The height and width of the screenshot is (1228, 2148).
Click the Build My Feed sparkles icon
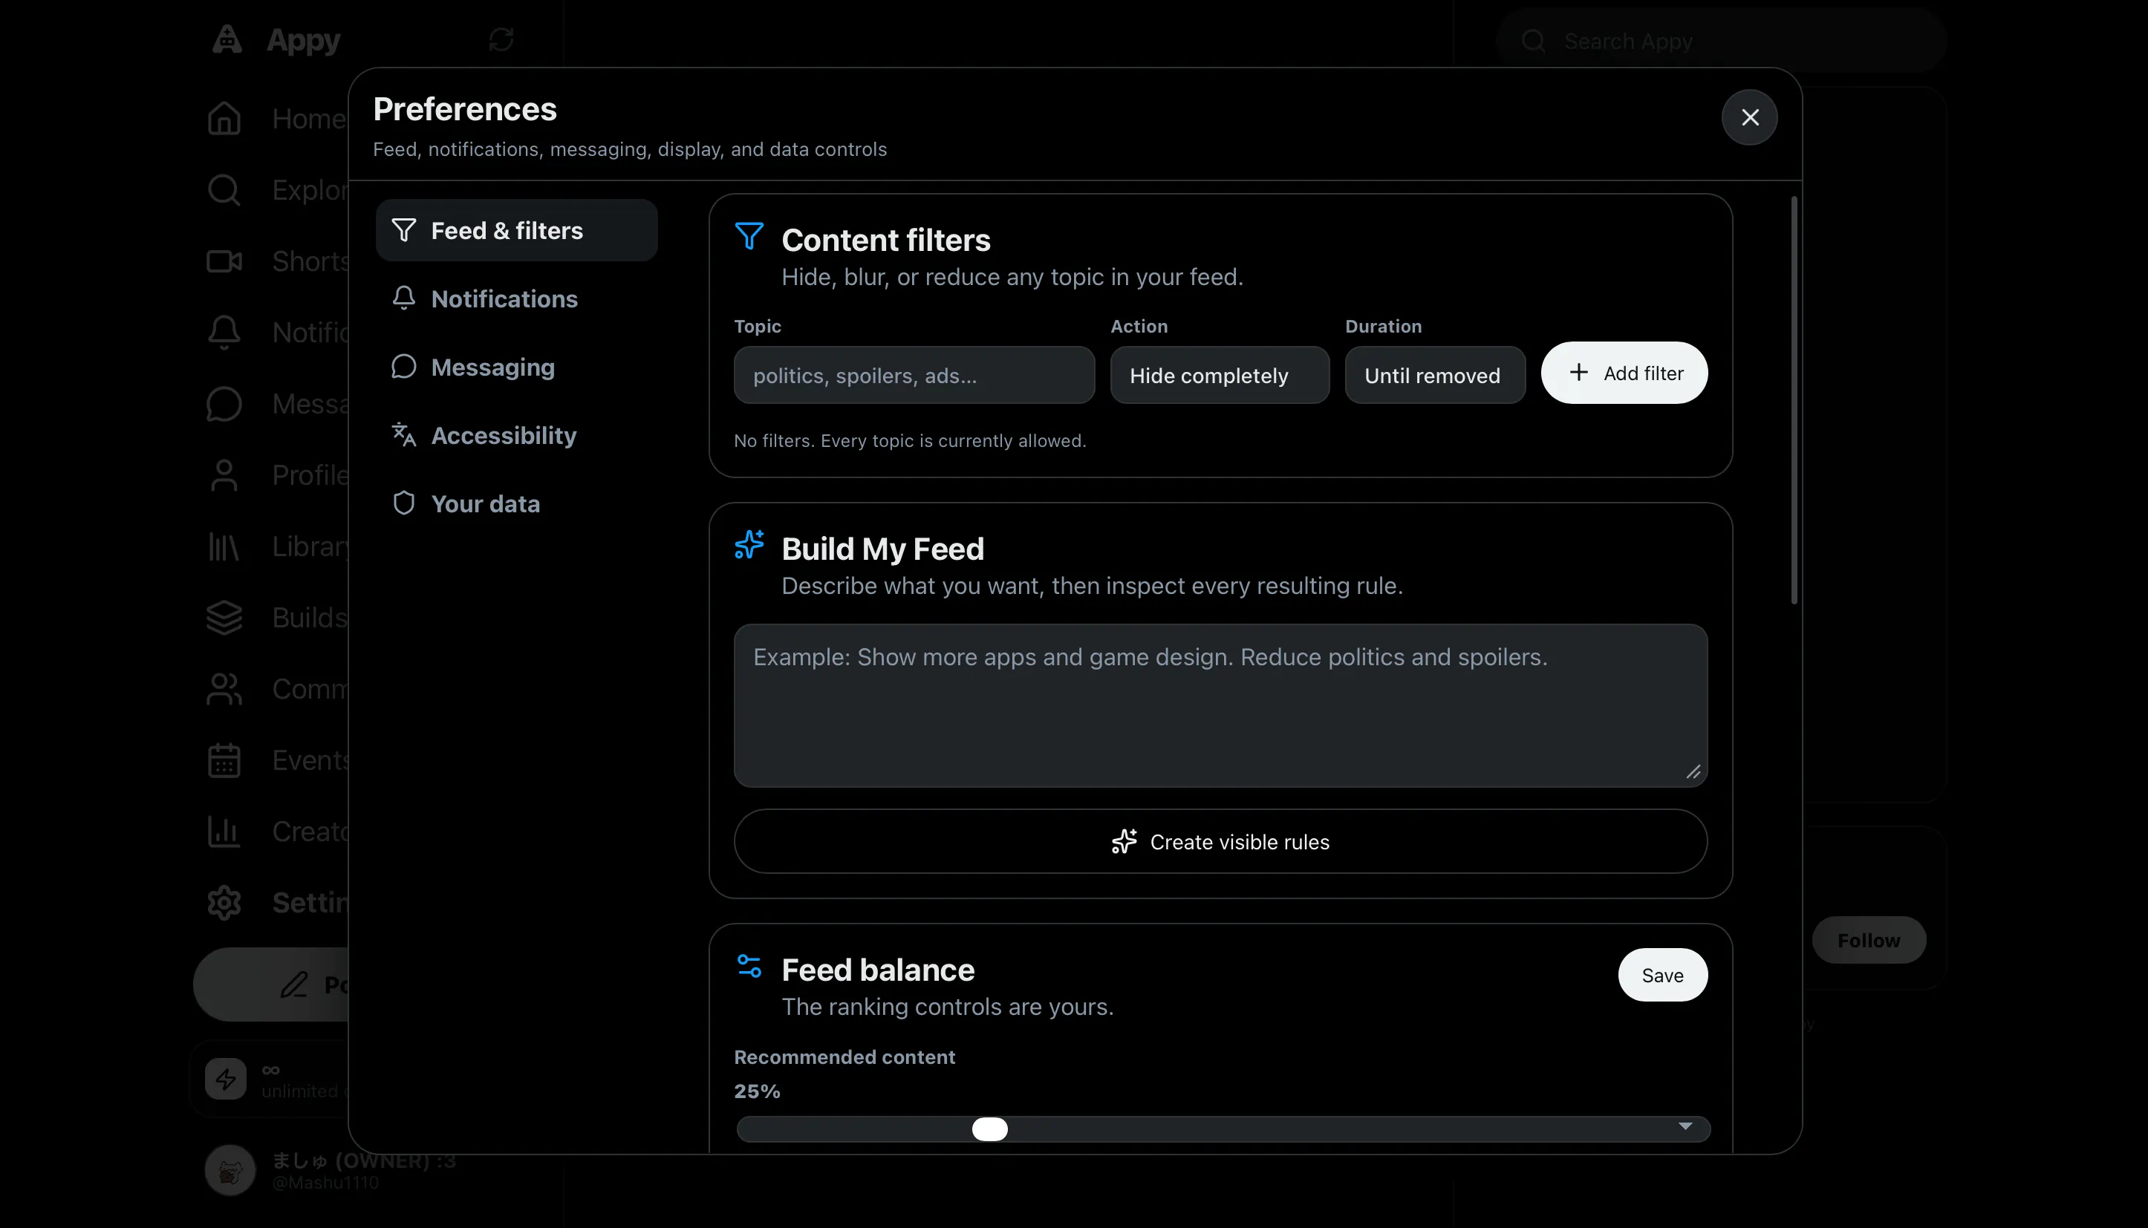point(749,545)
